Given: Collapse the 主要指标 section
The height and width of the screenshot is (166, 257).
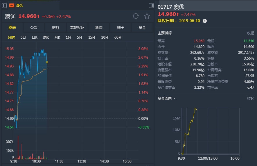Looking at the screenshot, I should (250, 33).
